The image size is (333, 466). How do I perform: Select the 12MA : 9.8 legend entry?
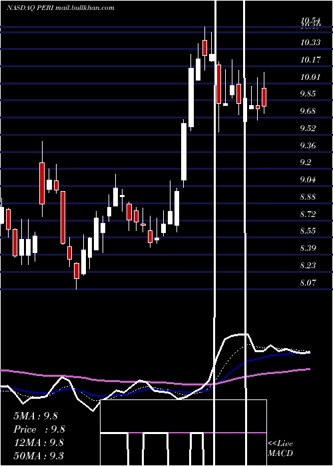pyautogui.click(x=39, y=442)
